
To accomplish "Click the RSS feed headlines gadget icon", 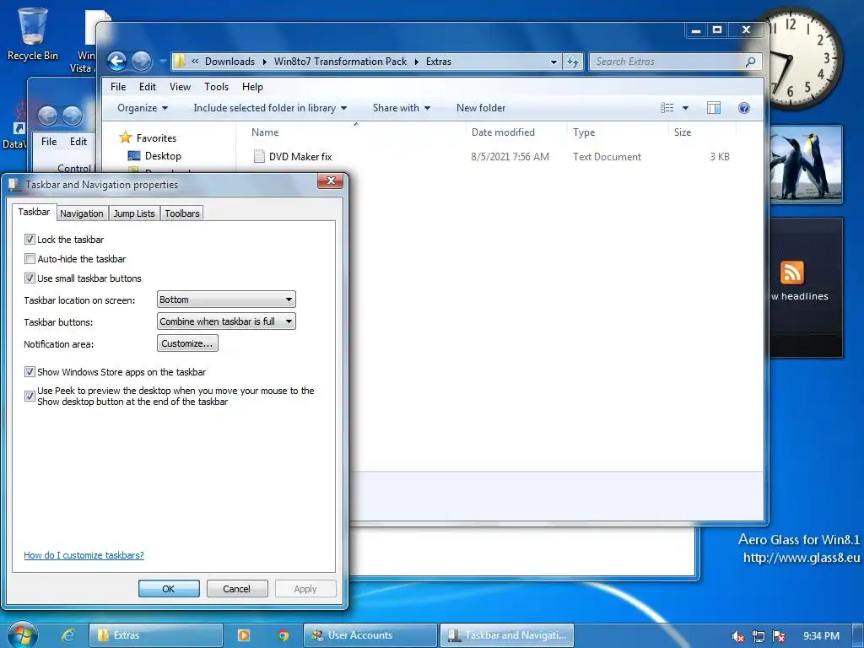I will point(791,273).
